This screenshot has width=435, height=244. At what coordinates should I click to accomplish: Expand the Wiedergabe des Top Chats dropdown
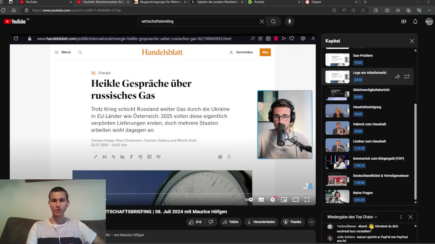tap(352, 217)
